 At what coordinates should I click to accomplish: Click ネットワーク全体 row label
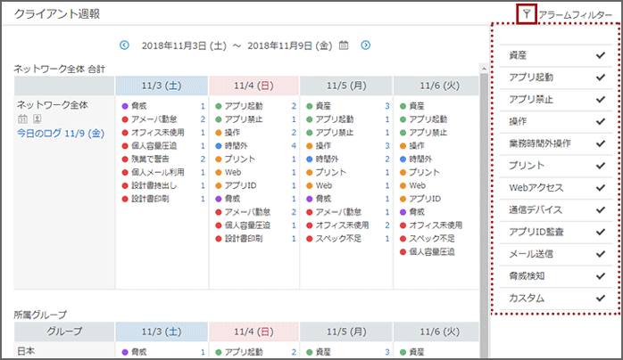pyautogui.click(x=52, y=105)
